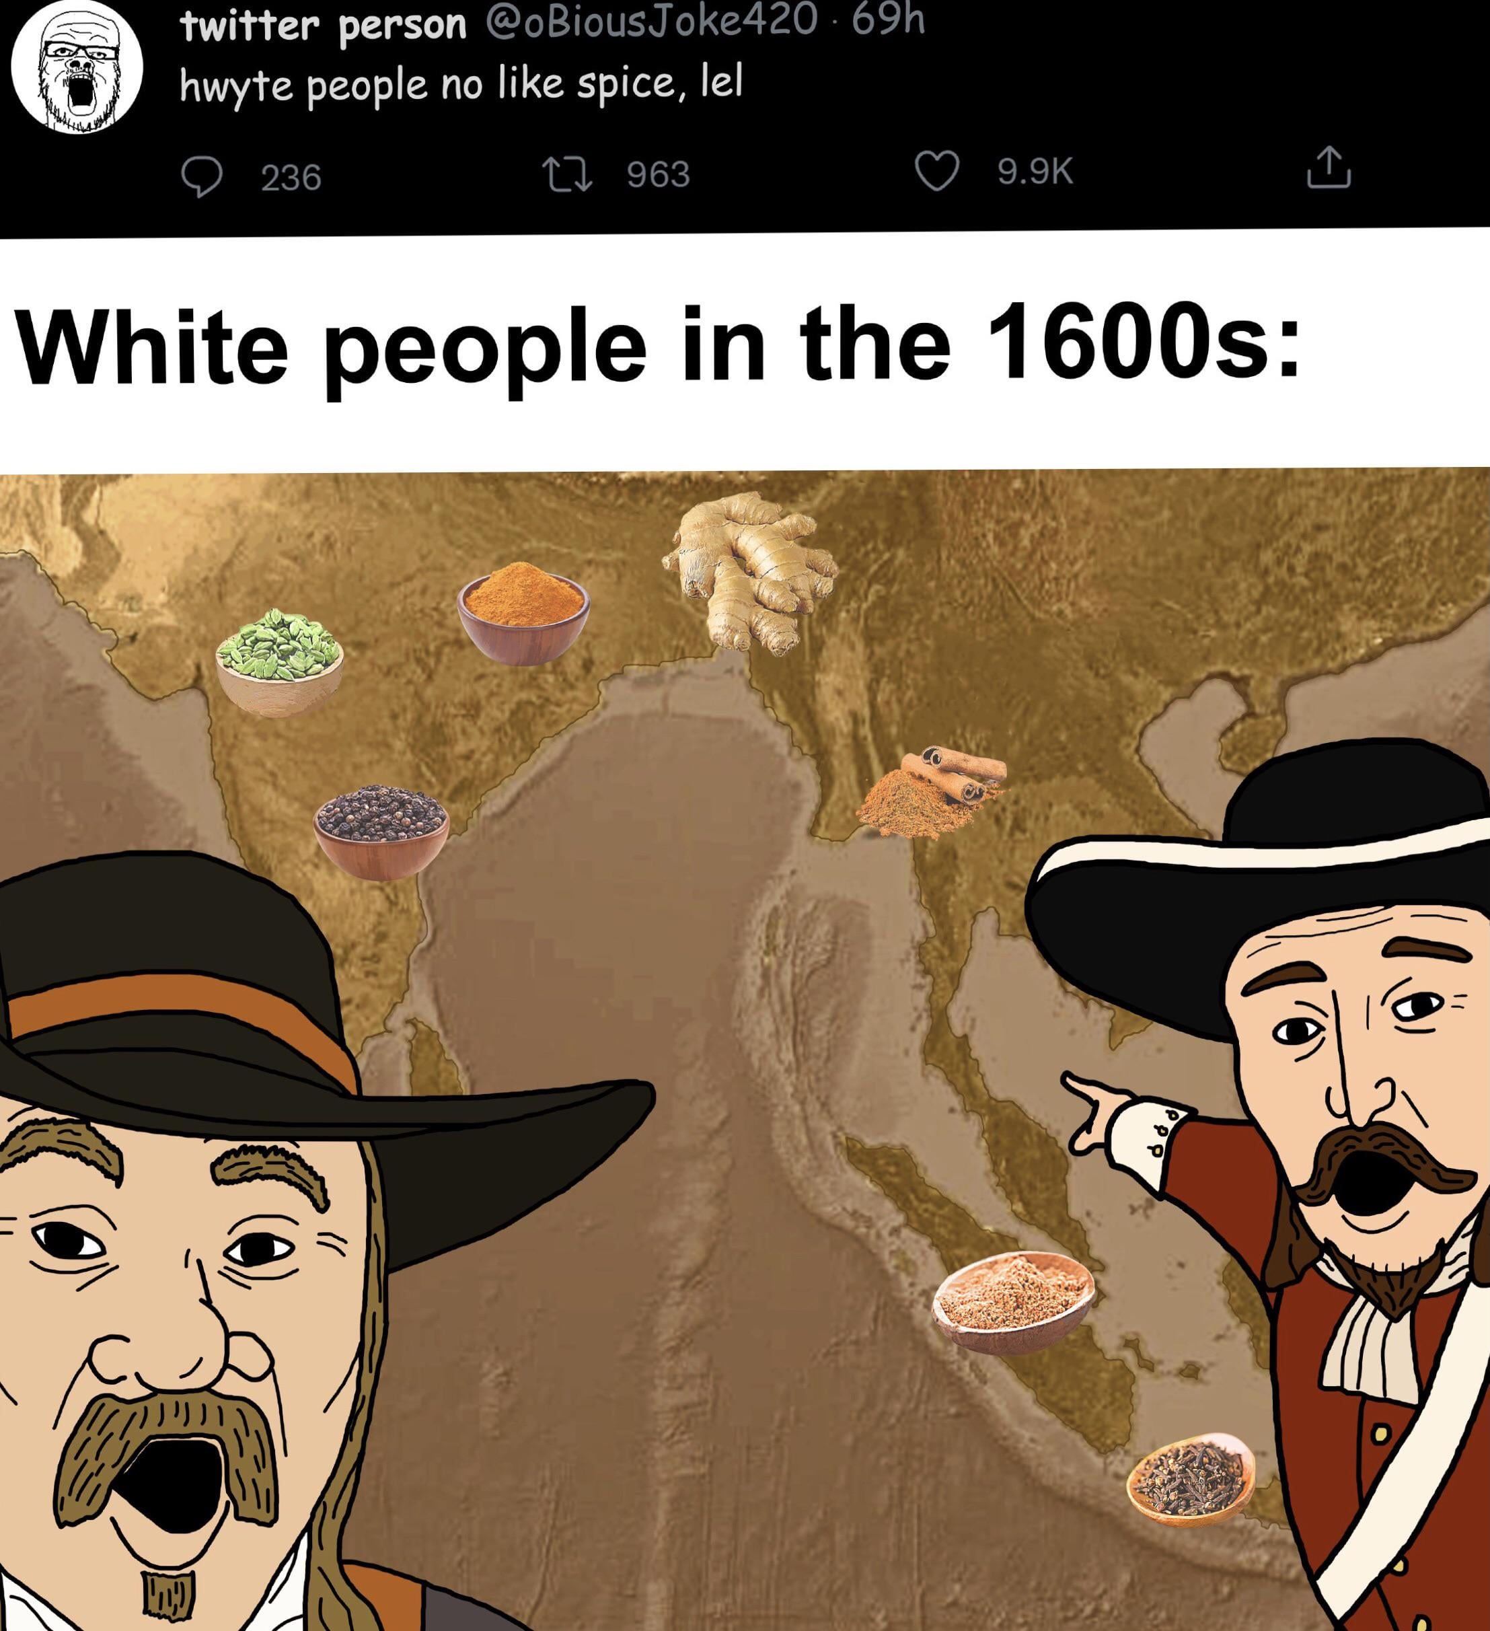The image size is (1490, 1631).
Task: Click the tweet text about spice
Action: point(461,84)
